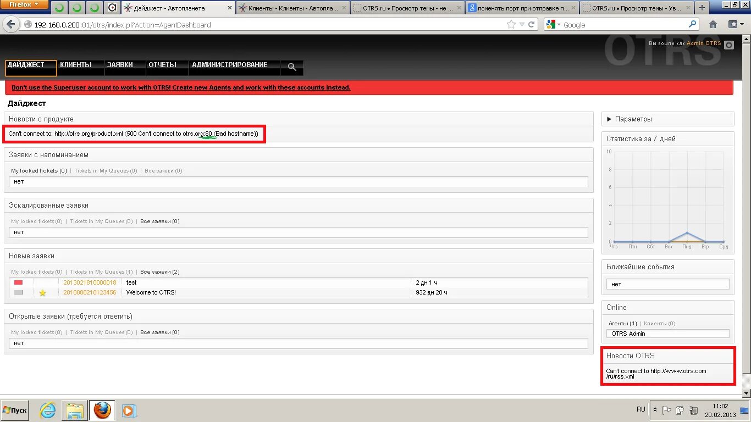This screenshot has width=751, height=422.
Task: Close the Клиенты - Клиенты tab
Action: [x=343, y=8]
